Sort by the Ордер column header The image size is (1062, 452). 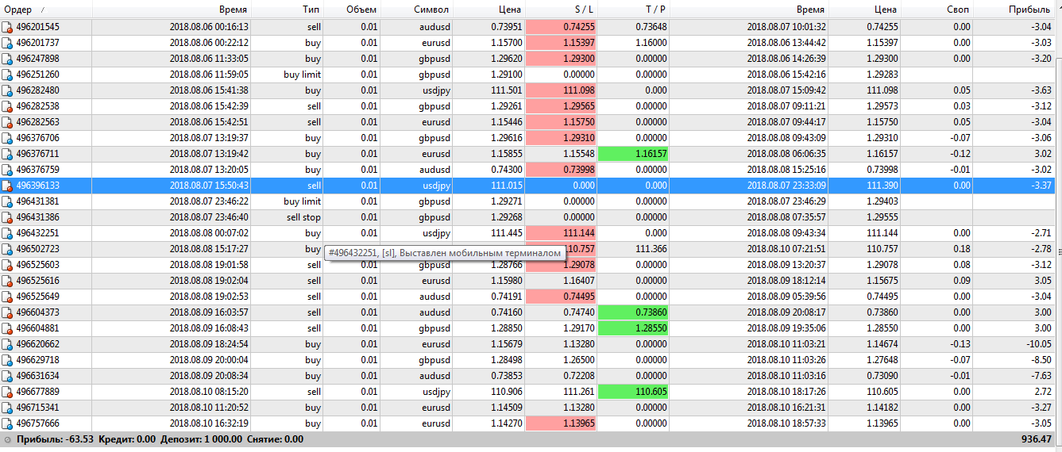coord(46,10)
